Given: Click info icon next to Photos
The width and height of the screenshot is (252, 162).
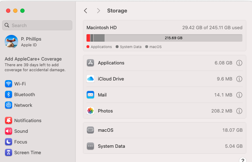Looking at the screenshot, I should tap(239, 111).
